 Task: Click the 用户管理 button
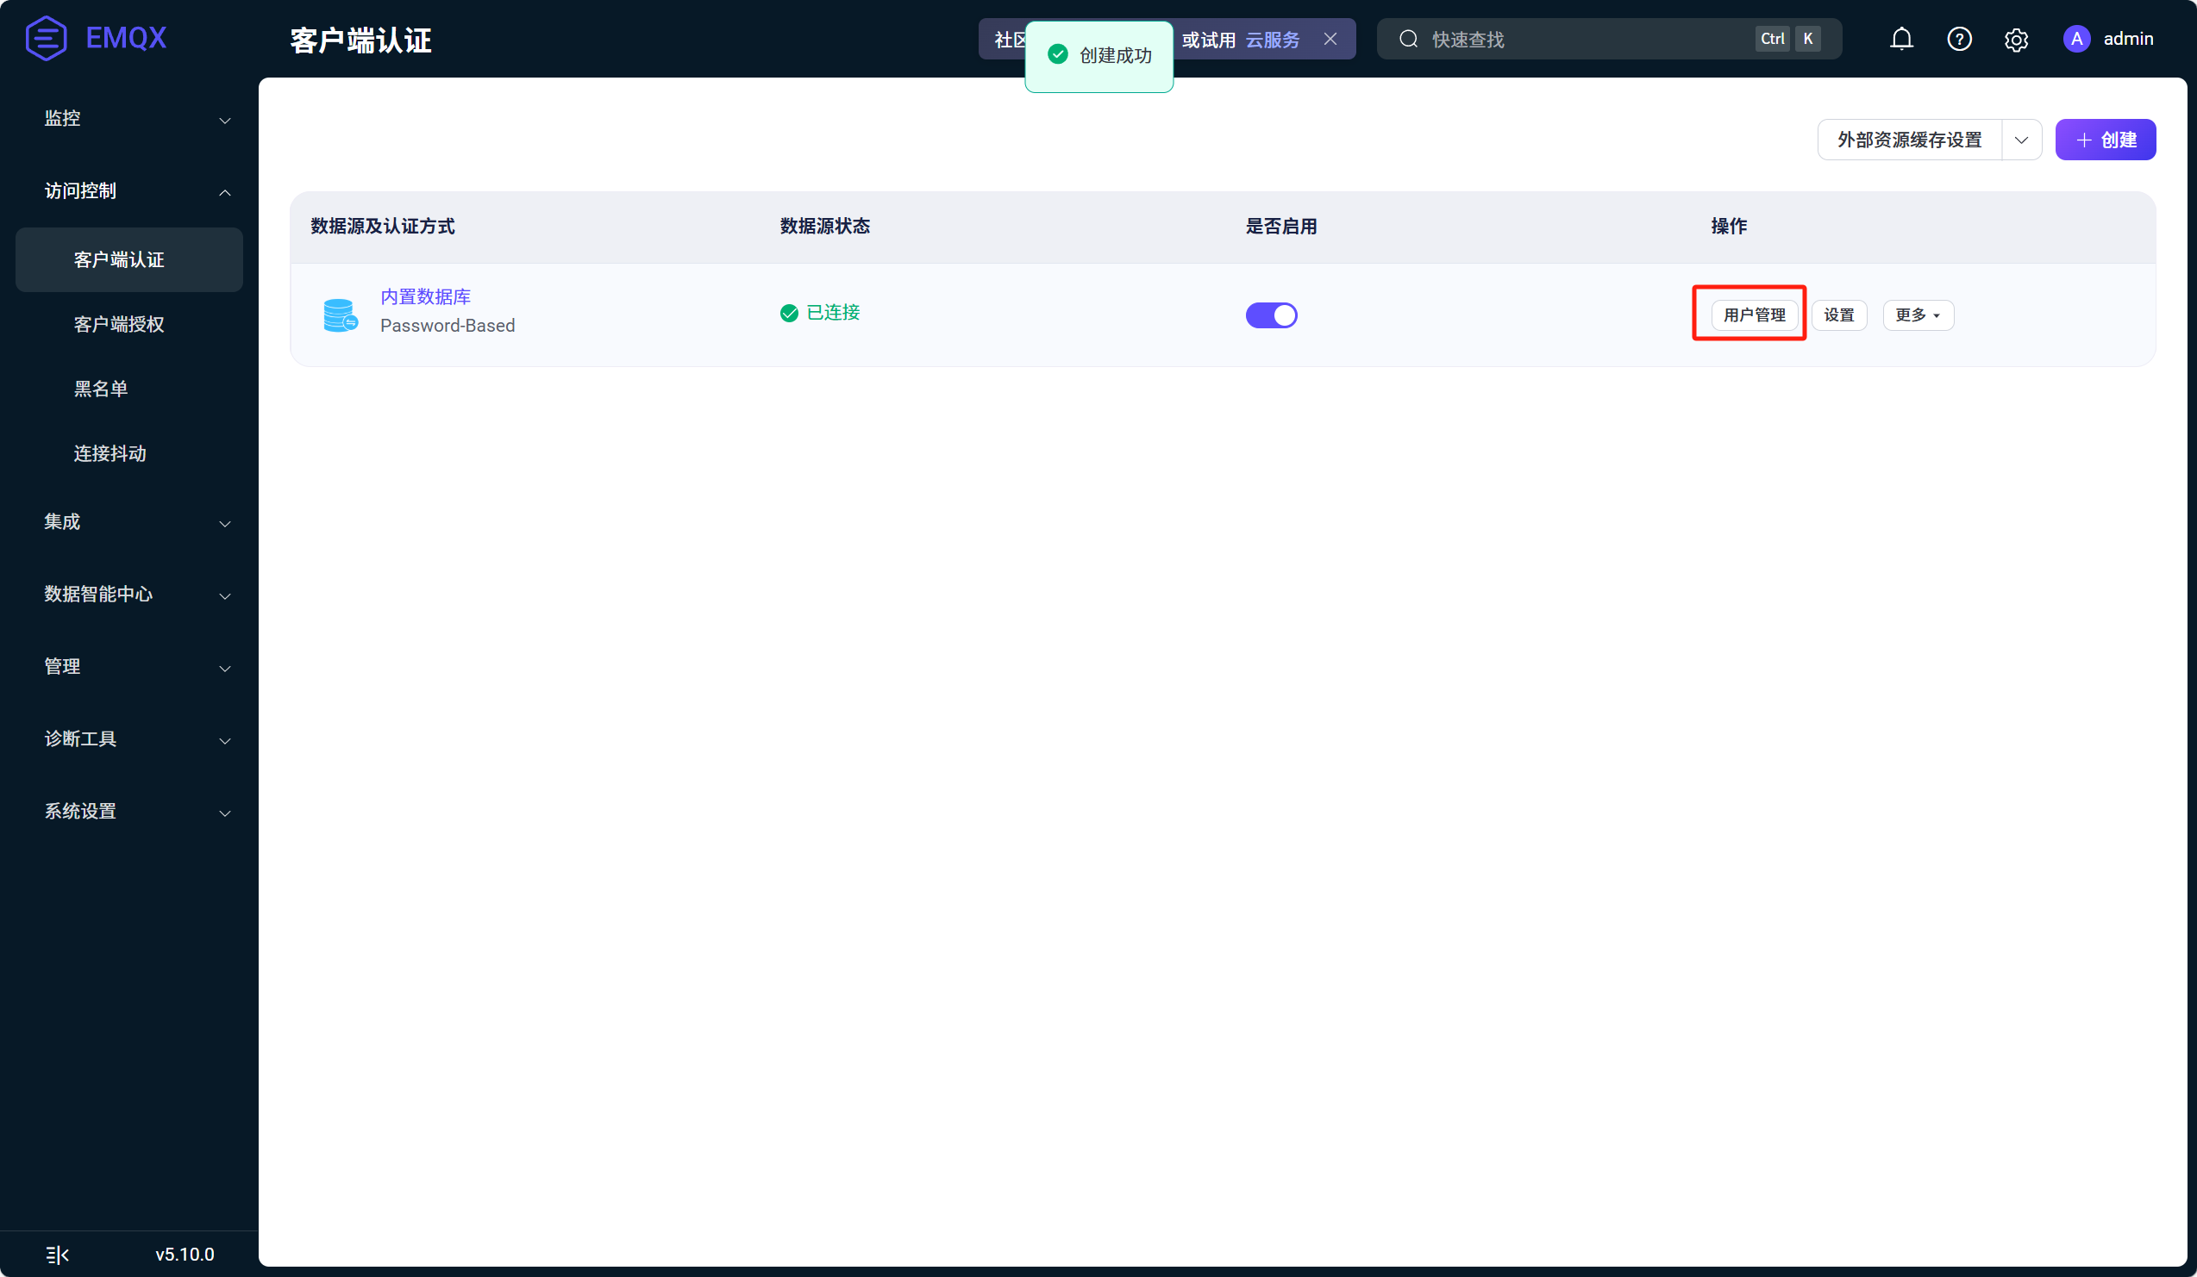click(1753, 315)
